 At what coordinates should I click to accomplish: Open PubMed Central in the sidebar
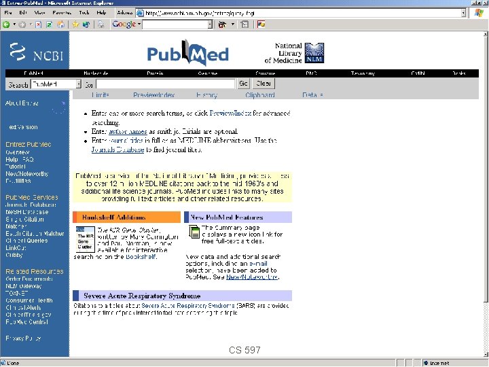26,321
